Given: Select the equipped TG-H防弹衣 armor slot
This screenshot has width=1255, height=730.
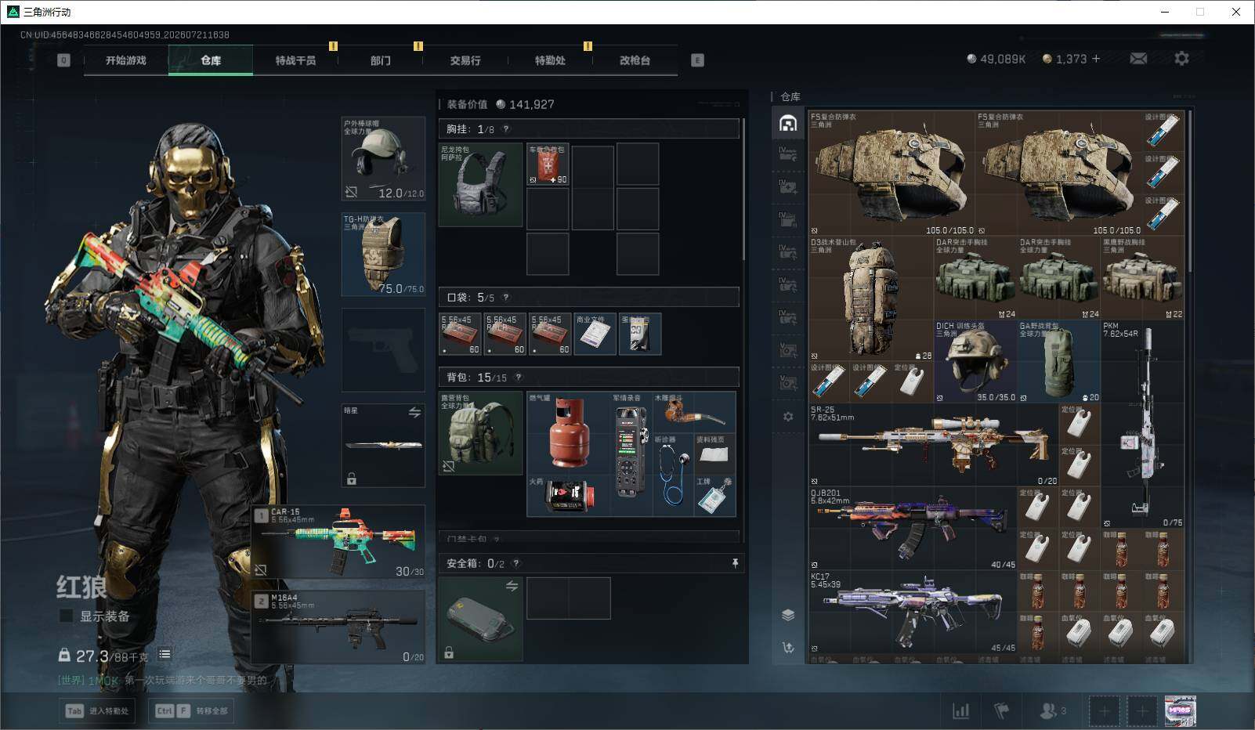Looking at the screenshot, I should pyautogui.click(x=383, y=255).
